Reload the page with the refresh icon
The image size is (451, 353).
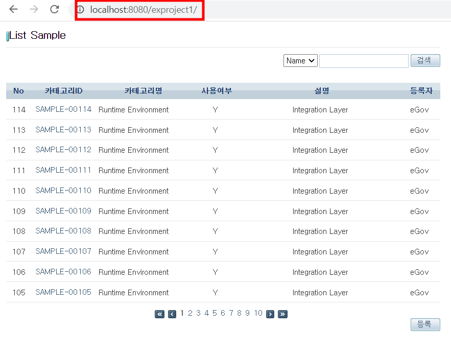pyautogui.click(x=54, y=10)
